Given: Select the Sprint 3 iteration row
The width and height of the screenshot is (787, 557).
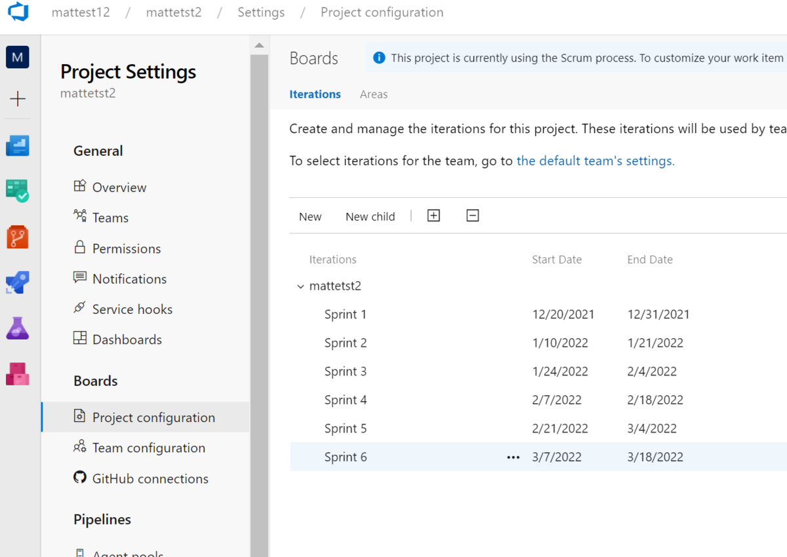Looking at the screenshot, I should 346,372.
